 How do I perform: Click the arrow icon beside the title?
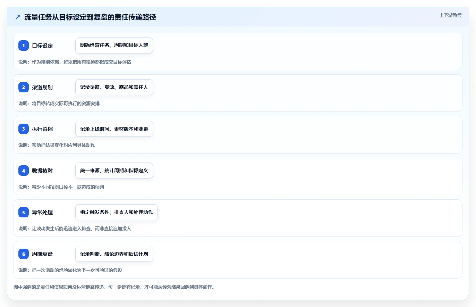18,17
